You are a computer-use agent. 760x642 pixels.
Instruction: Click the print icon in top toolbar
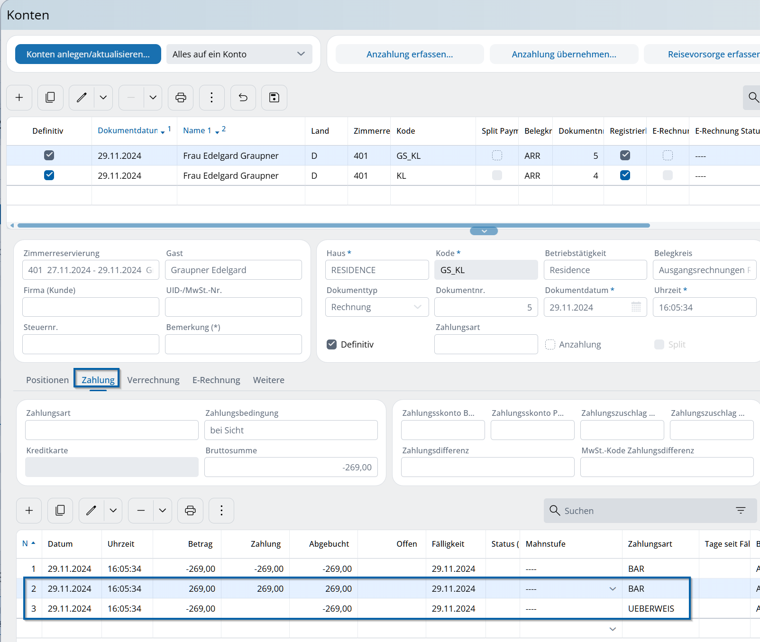181,98
